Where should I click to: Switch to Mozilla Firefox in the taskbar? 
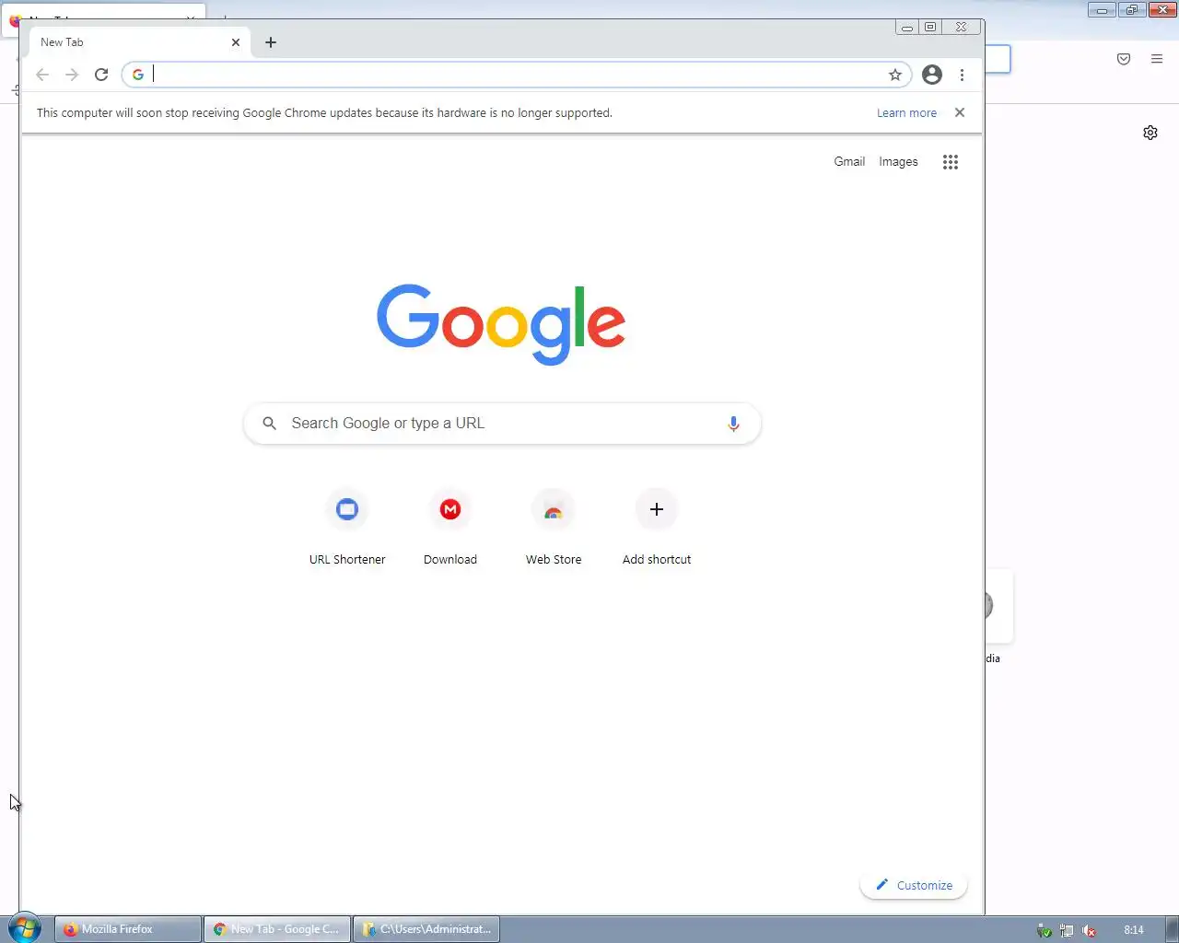point(128,929)
